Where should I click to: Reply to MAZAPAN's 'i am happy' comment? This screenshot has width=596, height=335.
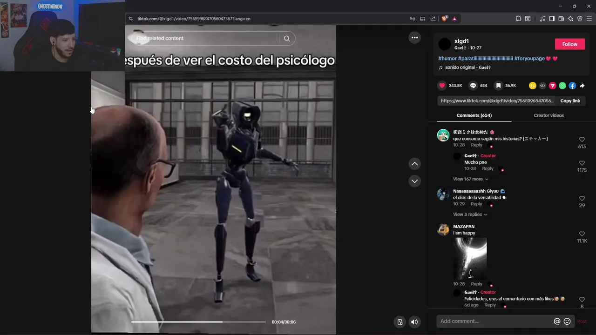point(476,284)
